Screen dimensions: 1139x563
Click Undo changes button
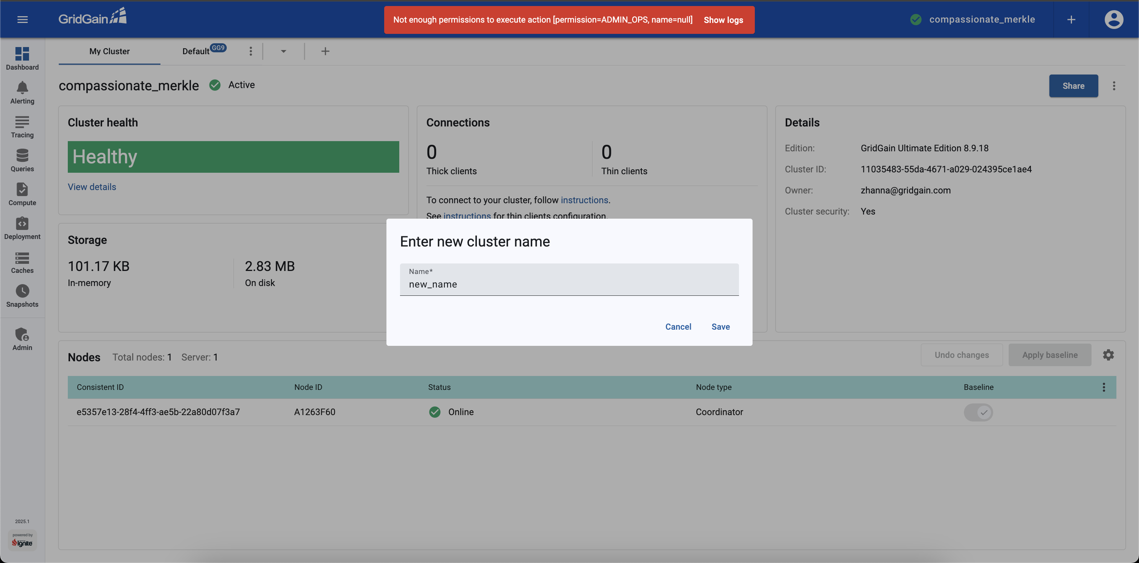[962, 355]
